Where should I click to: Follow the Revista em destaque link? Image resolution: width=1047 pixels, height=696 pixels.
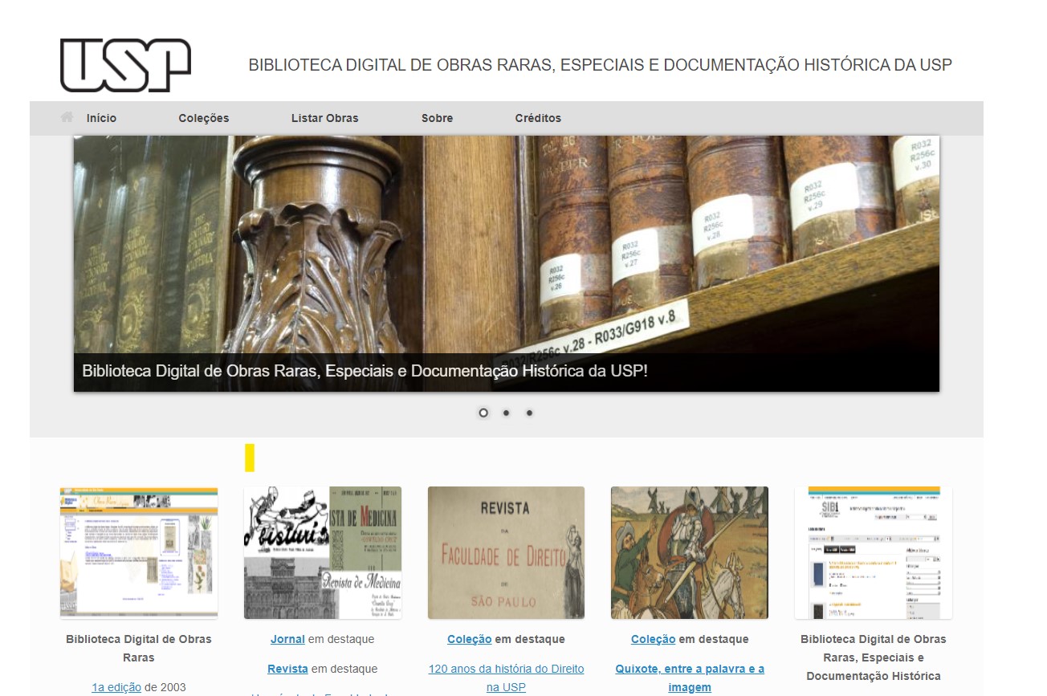tap(287, 669)
